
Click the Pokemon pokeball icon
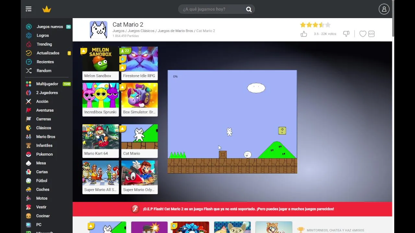pos(29,154)
